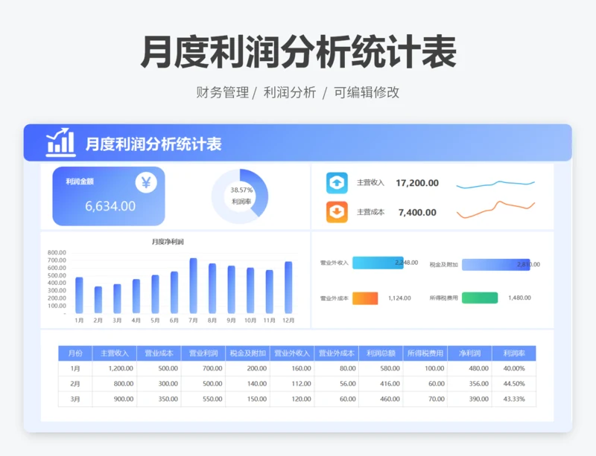Click the 利润总额 table column header
The height and width of the screenshot is (456, 596).
[x=381, y=353]
